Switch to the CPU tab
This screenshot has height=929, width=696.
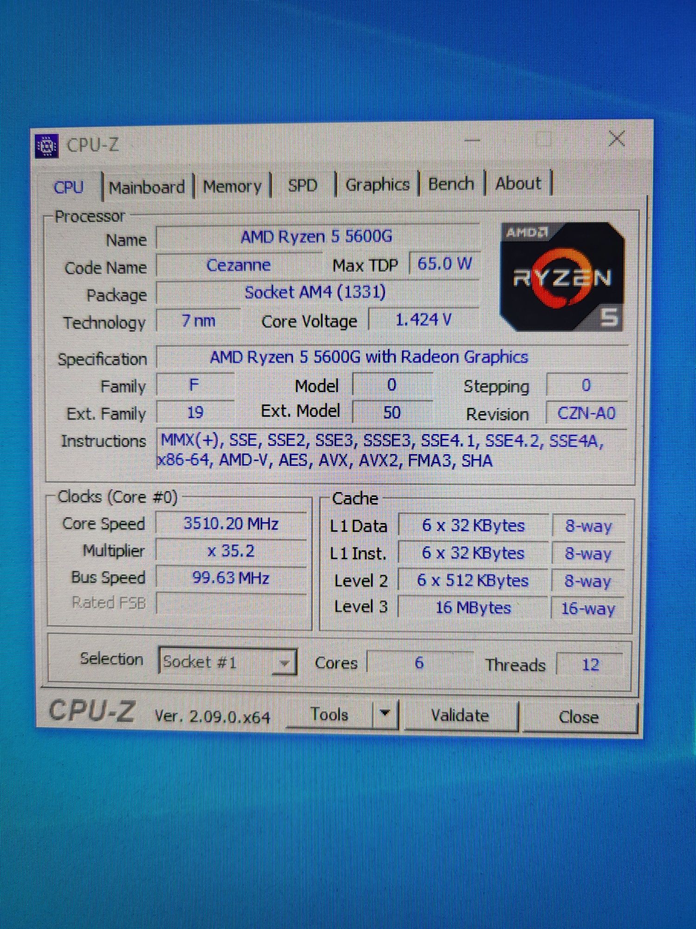(x=69, y=187)
